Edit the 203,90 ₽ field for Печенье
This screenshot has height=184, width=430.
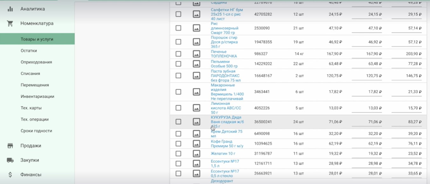tap(406, 54)
